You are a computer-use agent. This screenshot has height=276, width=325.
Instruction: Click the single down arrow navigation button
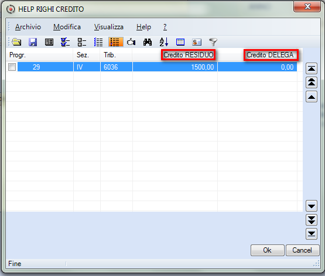[312, 206]
